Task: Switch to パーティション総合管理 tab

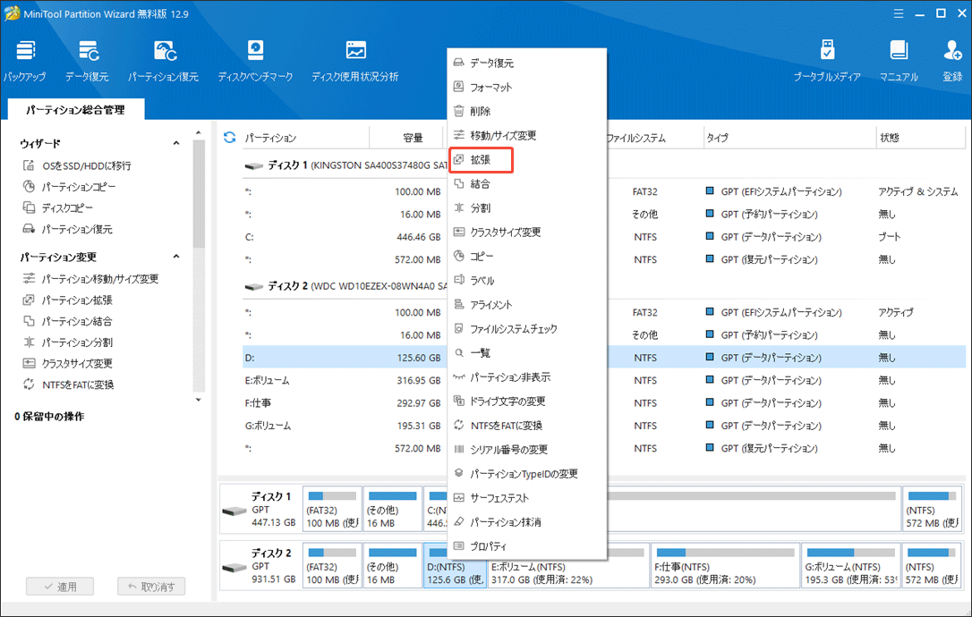Action: pyautogui.click(x=75, y=110)
